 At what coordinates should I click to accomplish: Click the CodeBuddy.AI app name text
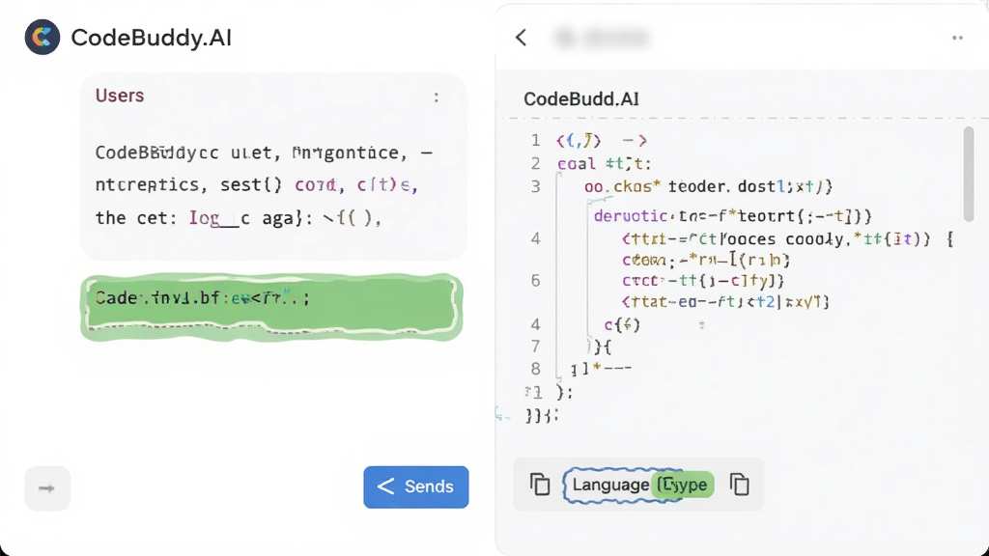[152, 38]
